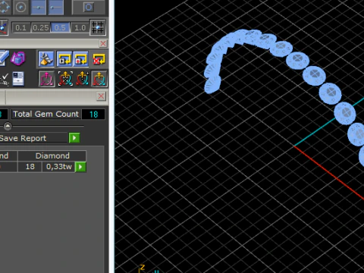The image size is (364, 273).
Task: Click the blue notepad pencil icon
Action: pyautogui.click(x=4, y=58)
